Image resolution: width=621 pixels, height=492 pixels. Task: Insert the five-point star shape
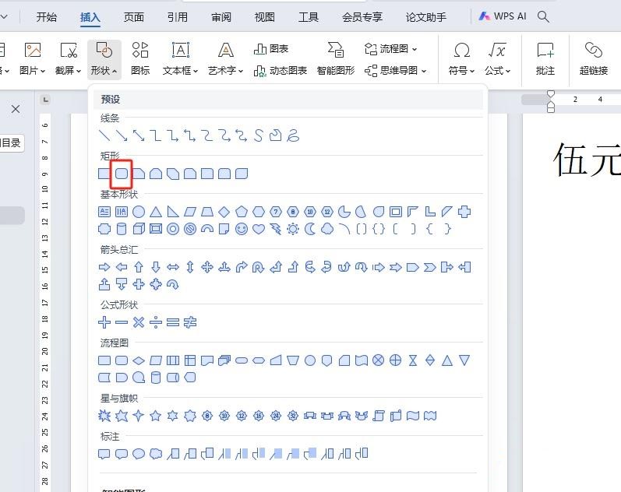click(156, 416)
